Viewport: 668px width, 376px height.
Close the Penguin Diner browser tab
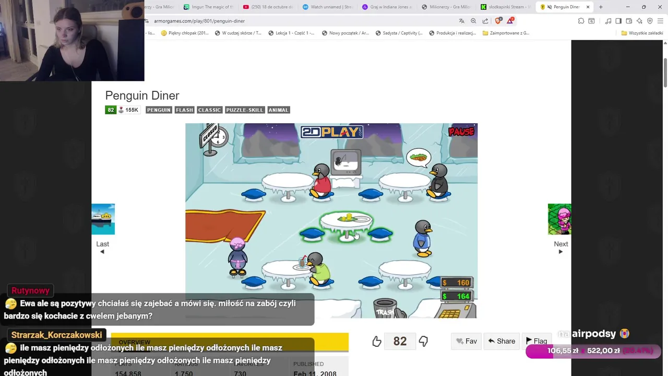coord(588,7)
